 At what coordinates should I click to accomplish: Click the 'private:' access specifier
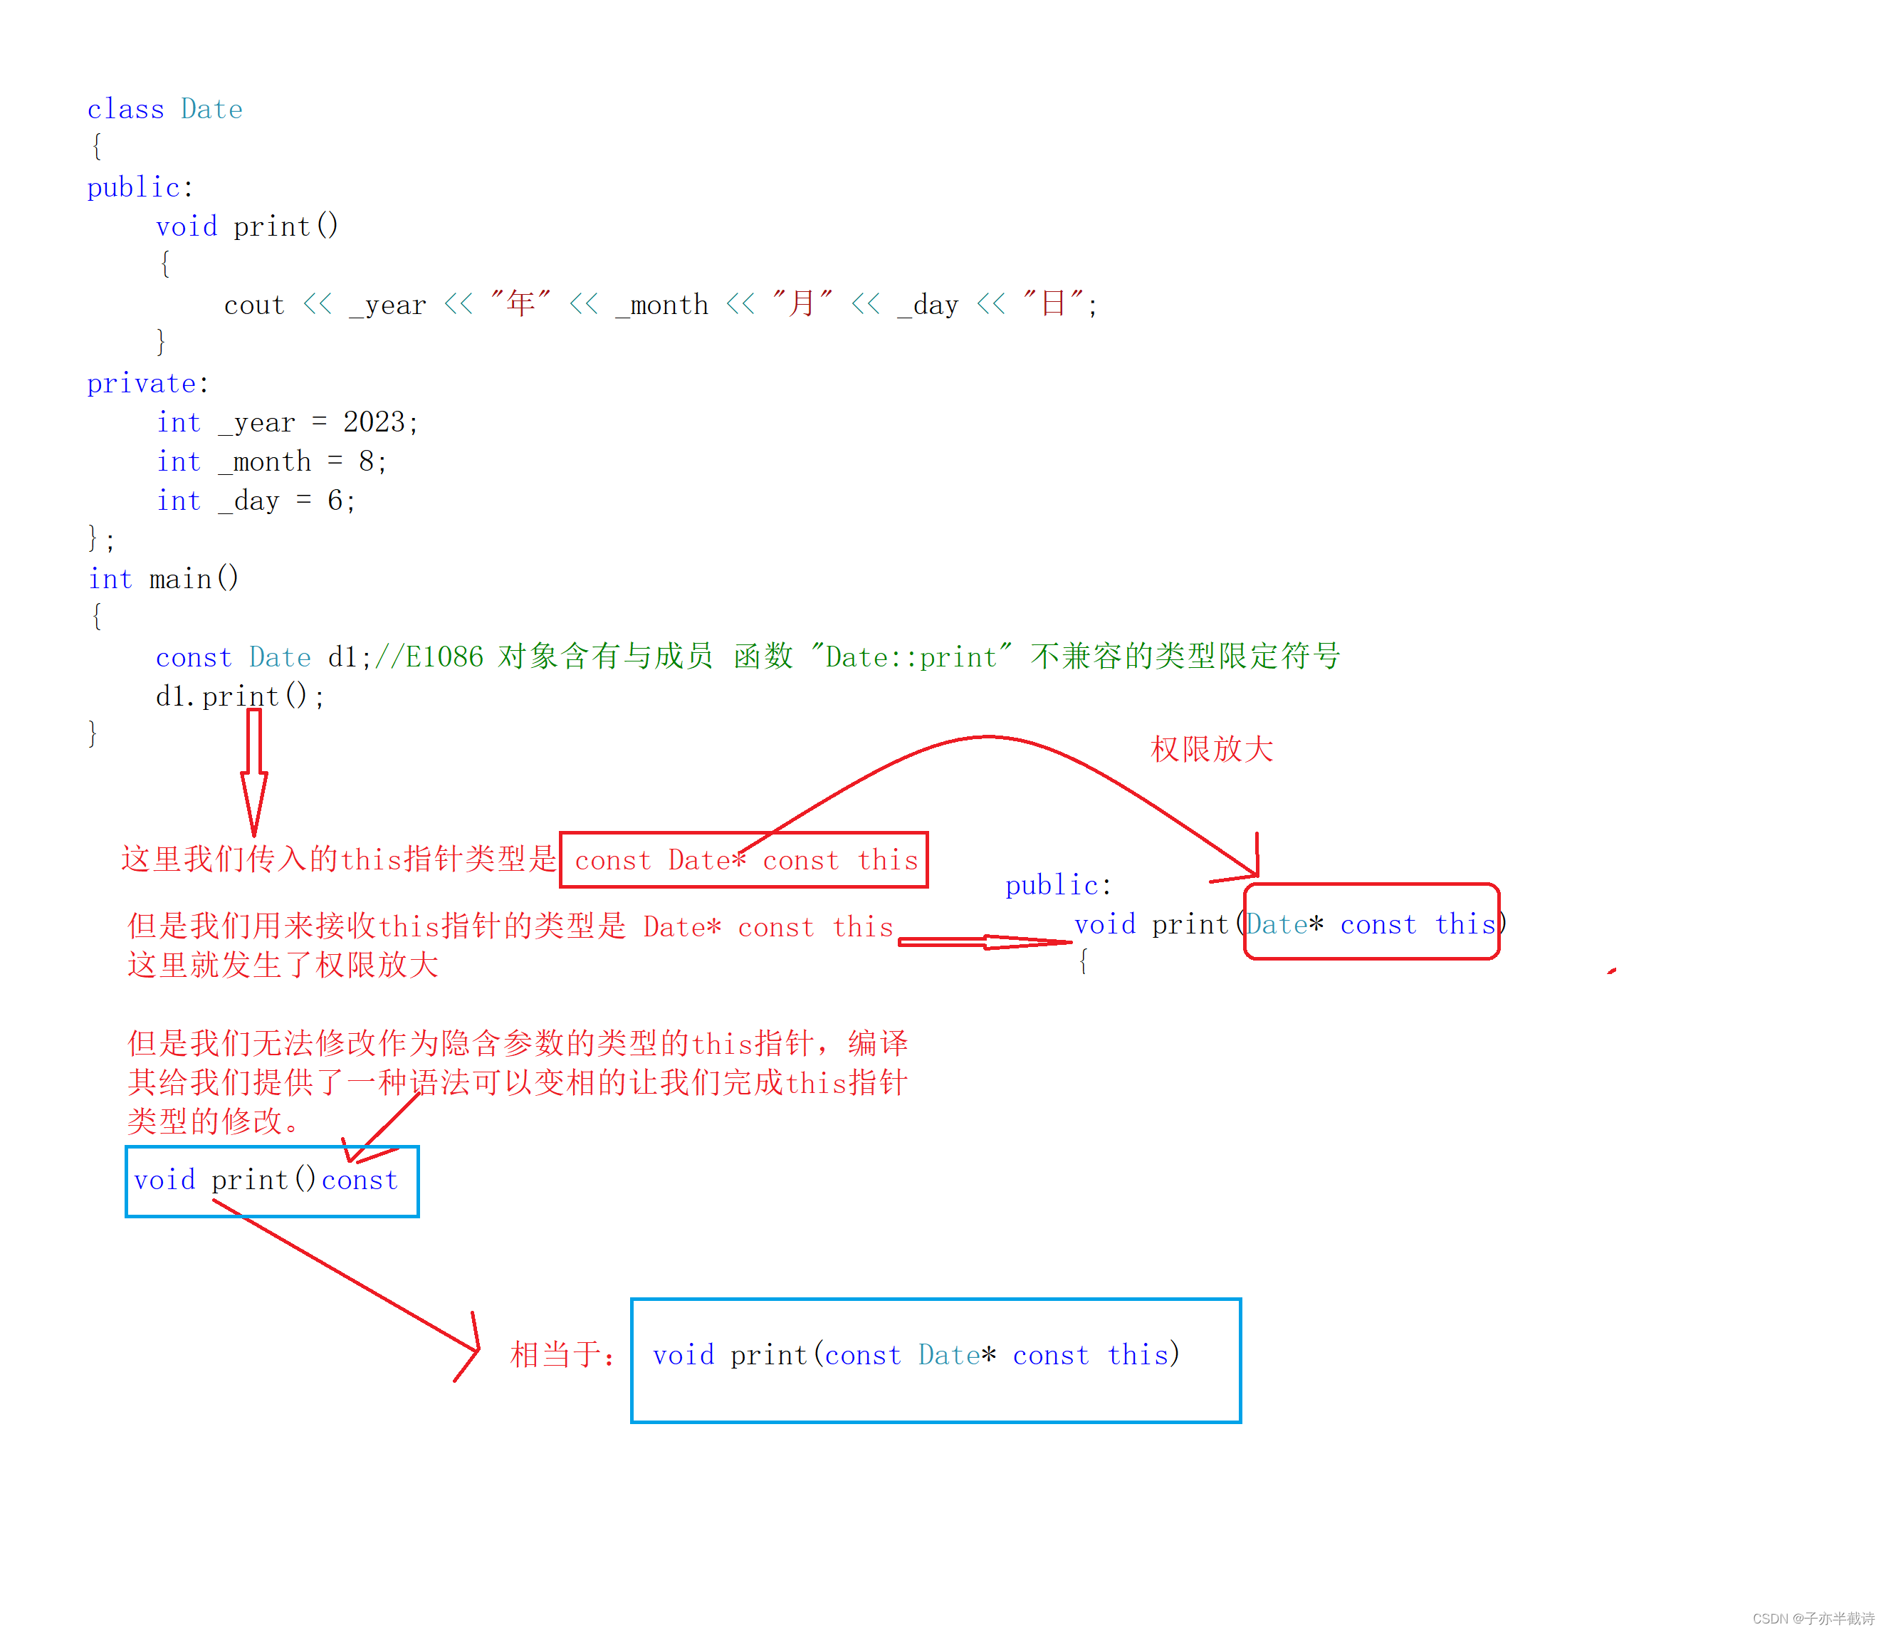147,383
